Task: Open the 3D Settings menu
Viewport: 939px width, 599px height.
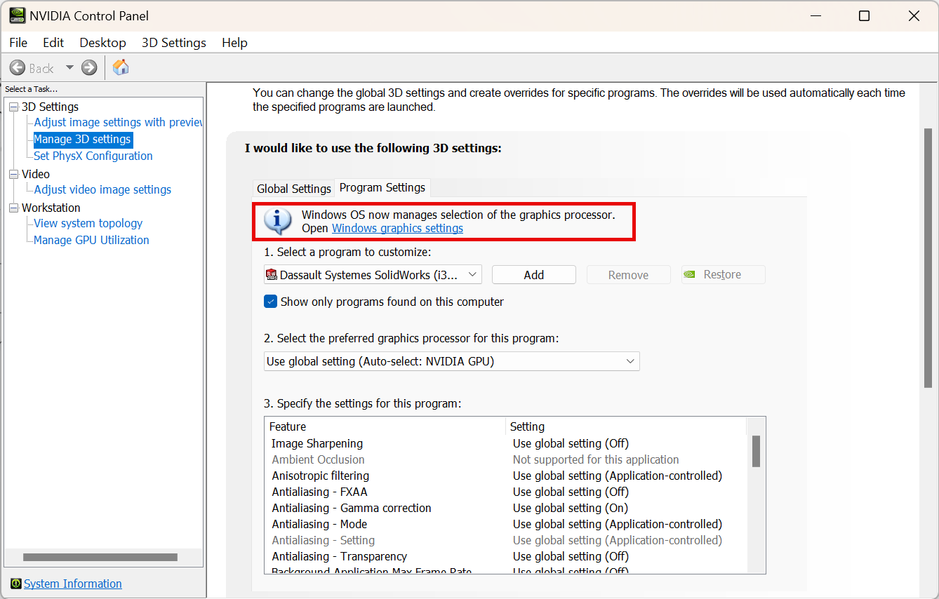Action: click(173, 42)
